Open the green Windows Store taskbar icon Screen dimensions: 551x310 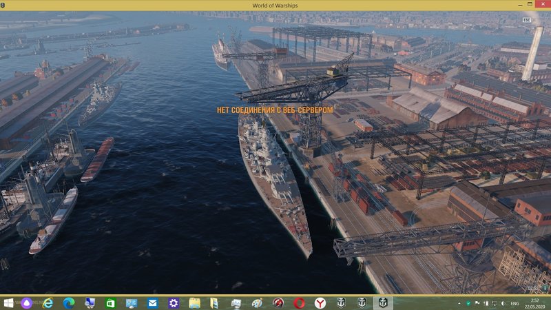111,303
